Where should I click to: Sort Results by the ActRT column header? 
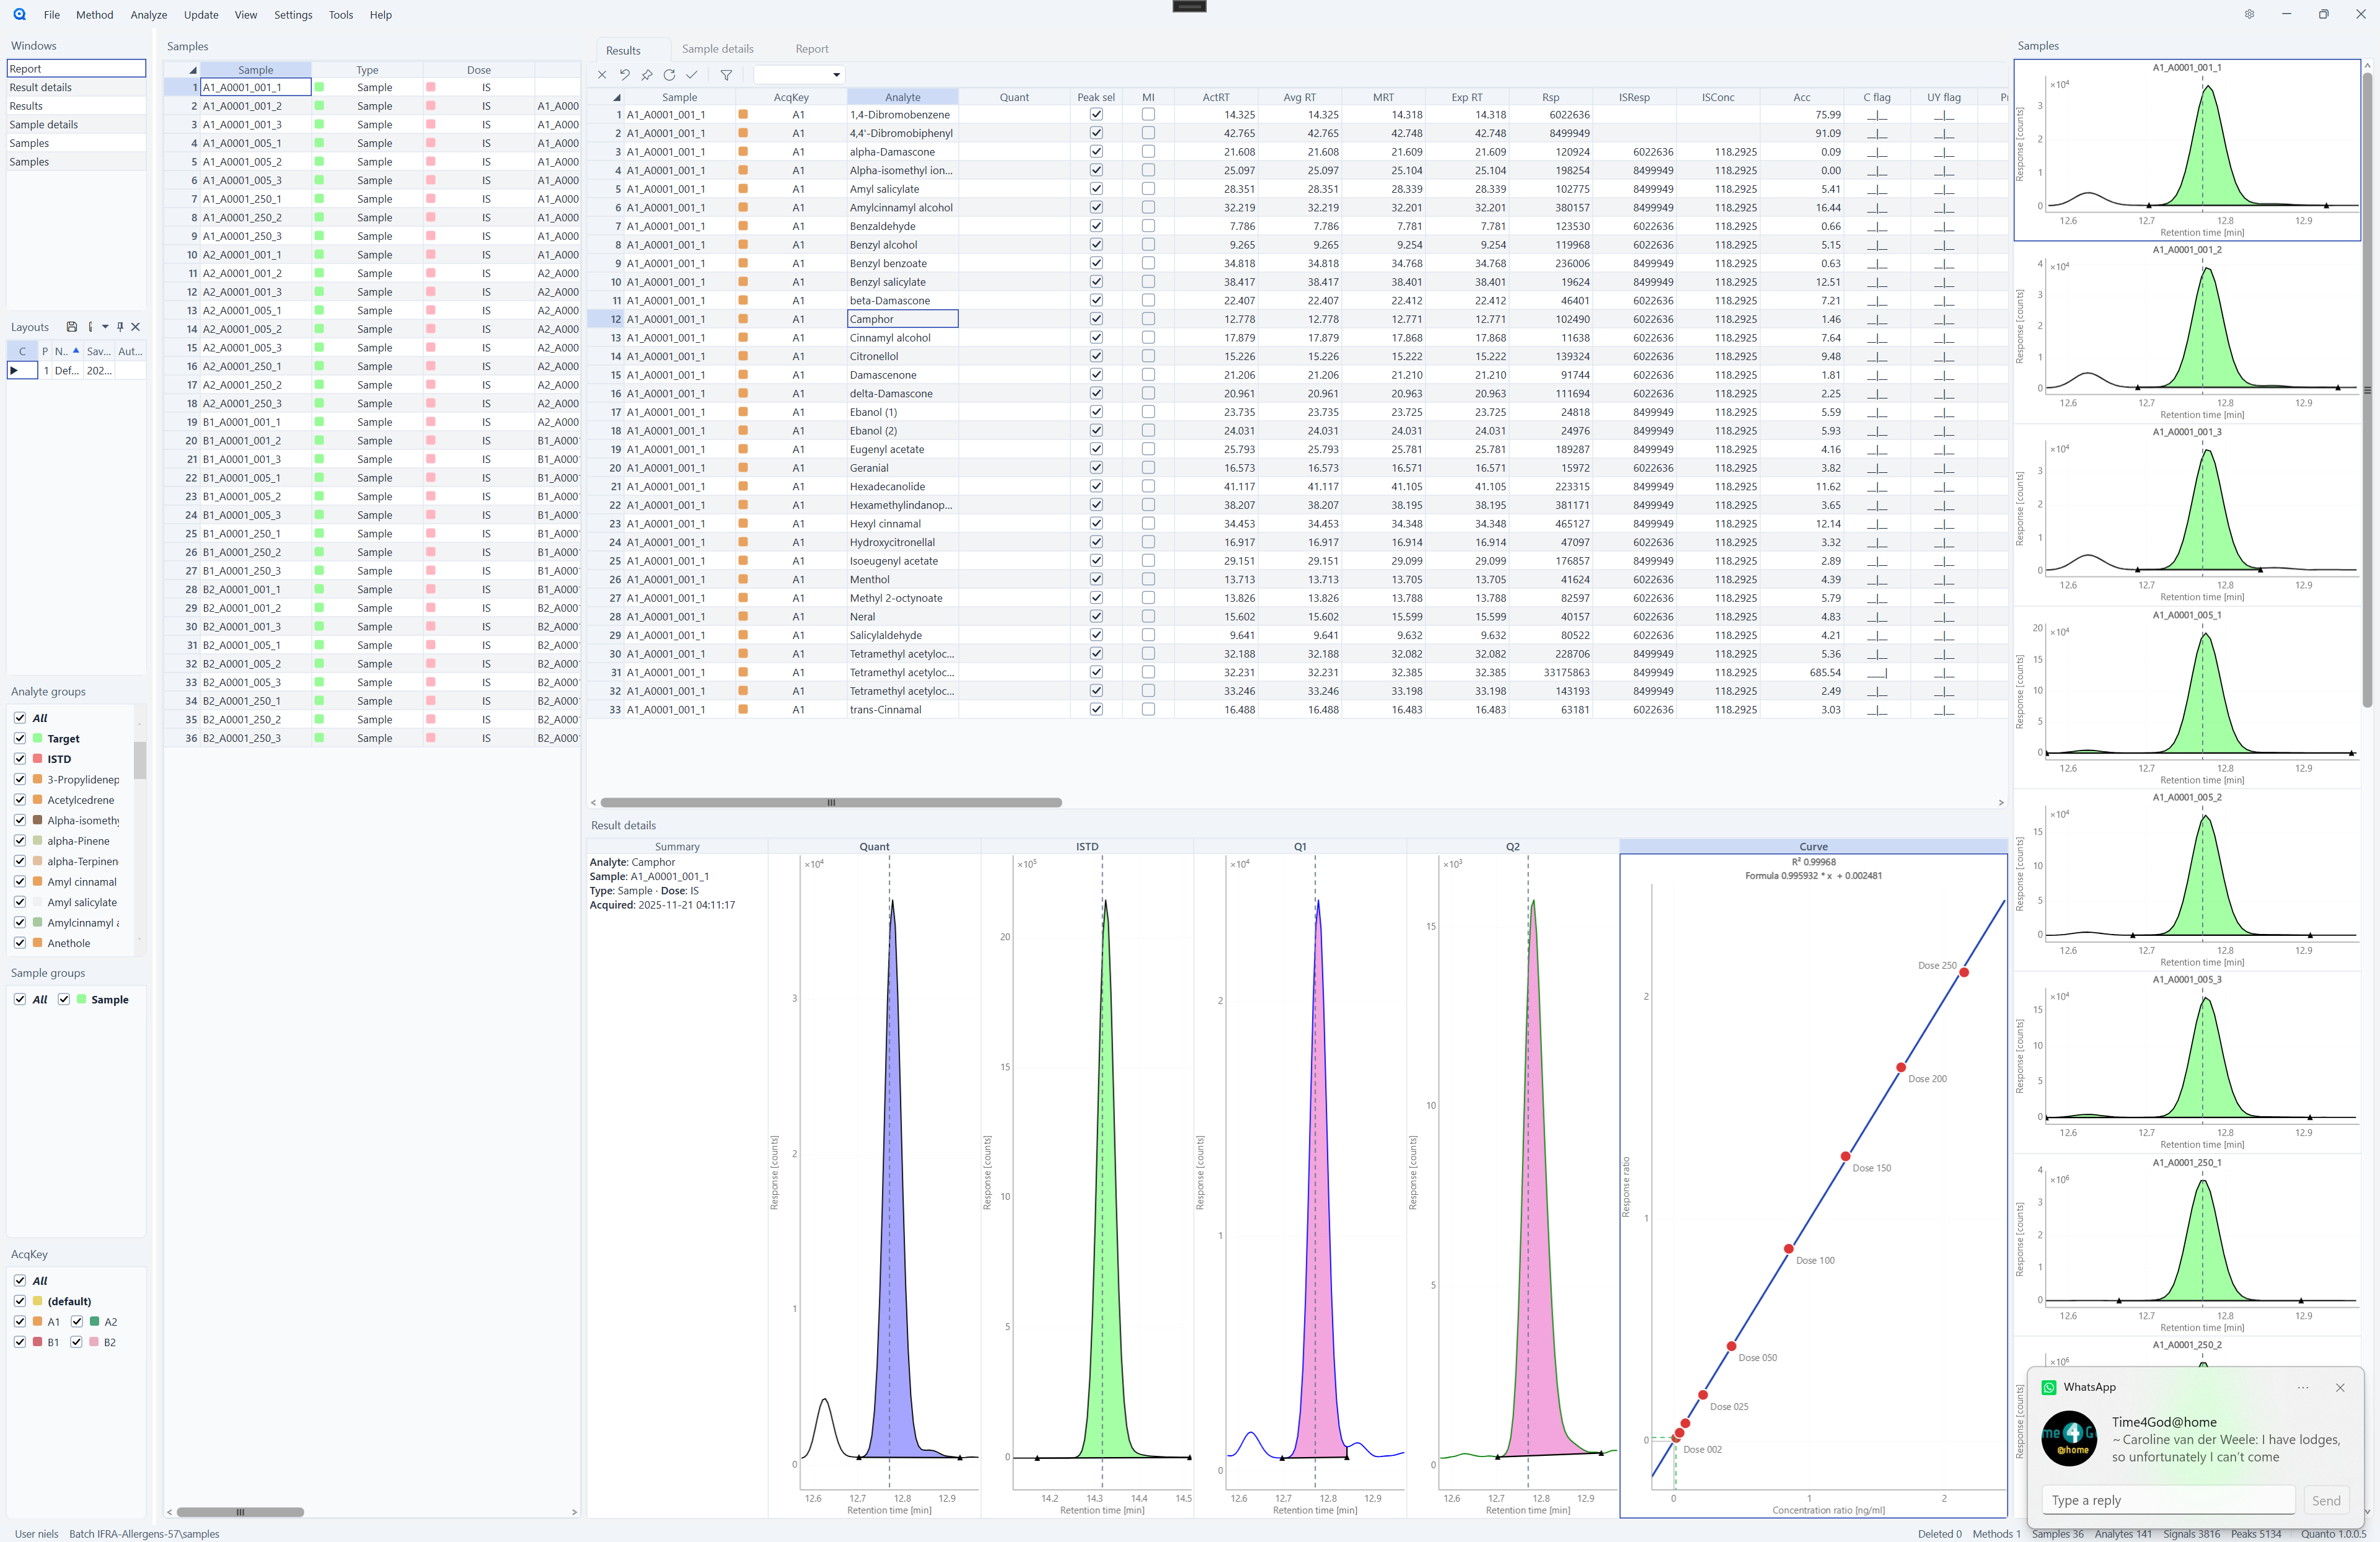pos(1215,97)
